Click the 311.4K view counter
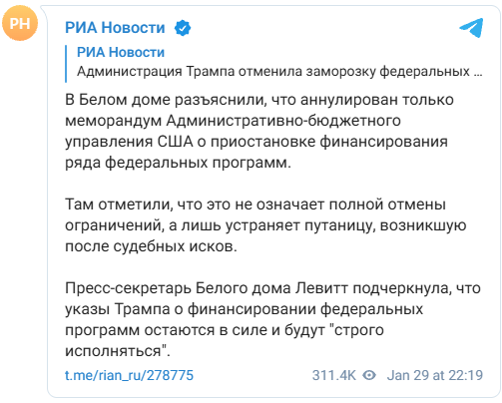Image resolution: width=502 pixels, height=403 pixels. click(x=334, y=375)
